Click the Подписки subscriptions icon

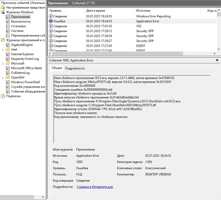pyautogui.click(x=3, y=96)
